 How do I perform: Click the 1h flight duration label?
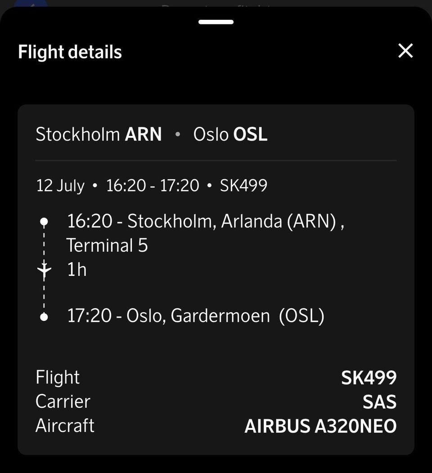click(x=76, y=270)
